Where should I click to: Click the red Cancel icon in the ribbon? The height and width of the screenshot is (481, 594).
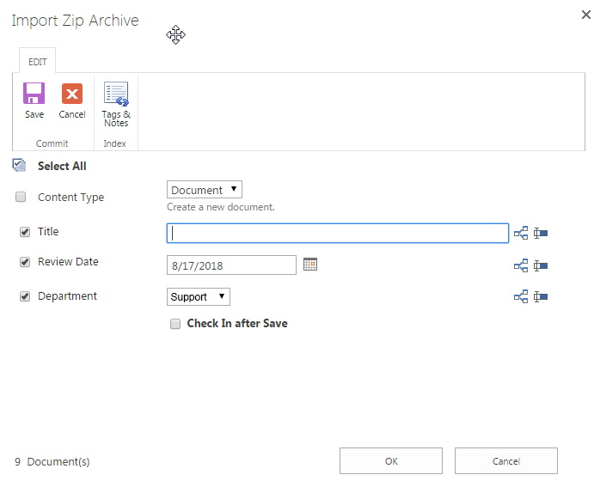point(71,94)
